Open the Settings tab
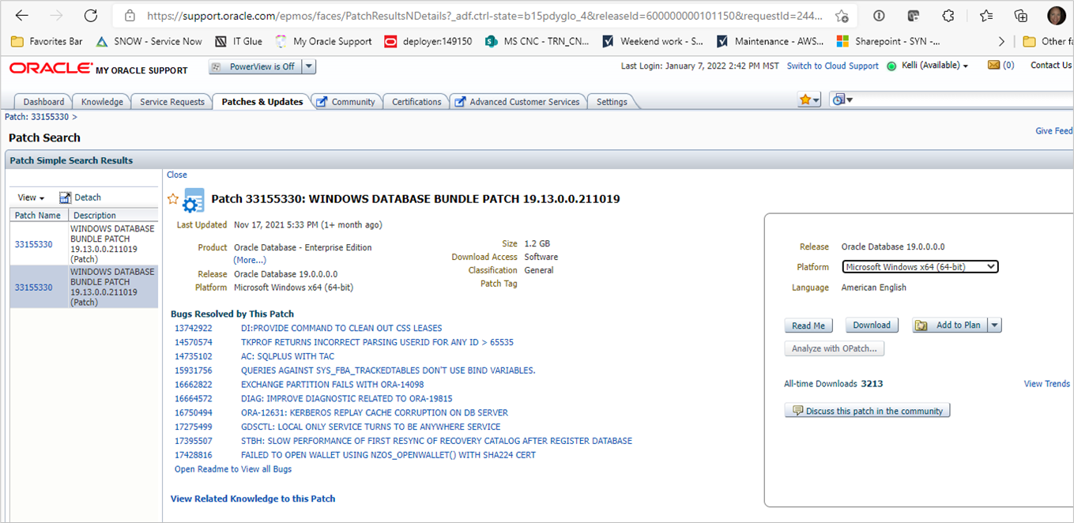 click(612, 102)
